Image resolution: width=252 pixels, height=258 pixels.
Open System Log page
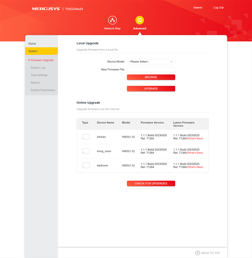(38, 68)
